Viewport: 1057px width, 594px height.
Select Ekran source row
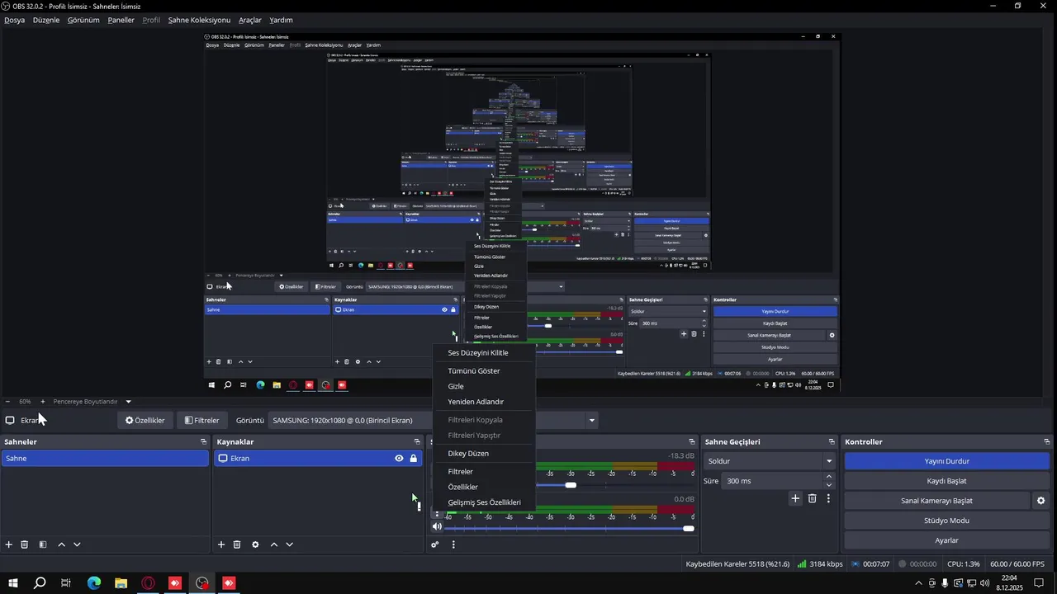click(318, 459)
